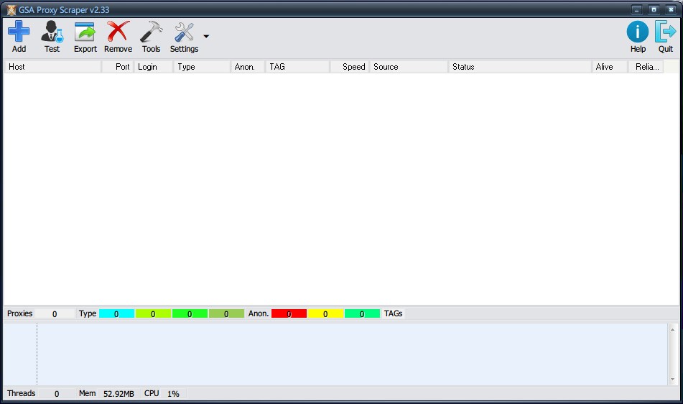This screenshot has width=683, height=404.
Task: Click the Source column header
Action: (x=409, y=67)
